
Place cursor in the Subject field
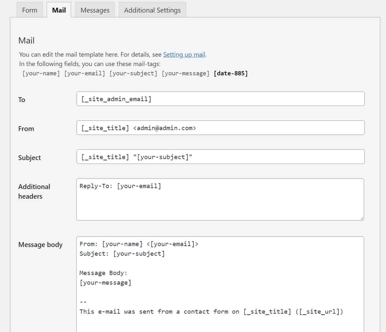pos(220,157)
